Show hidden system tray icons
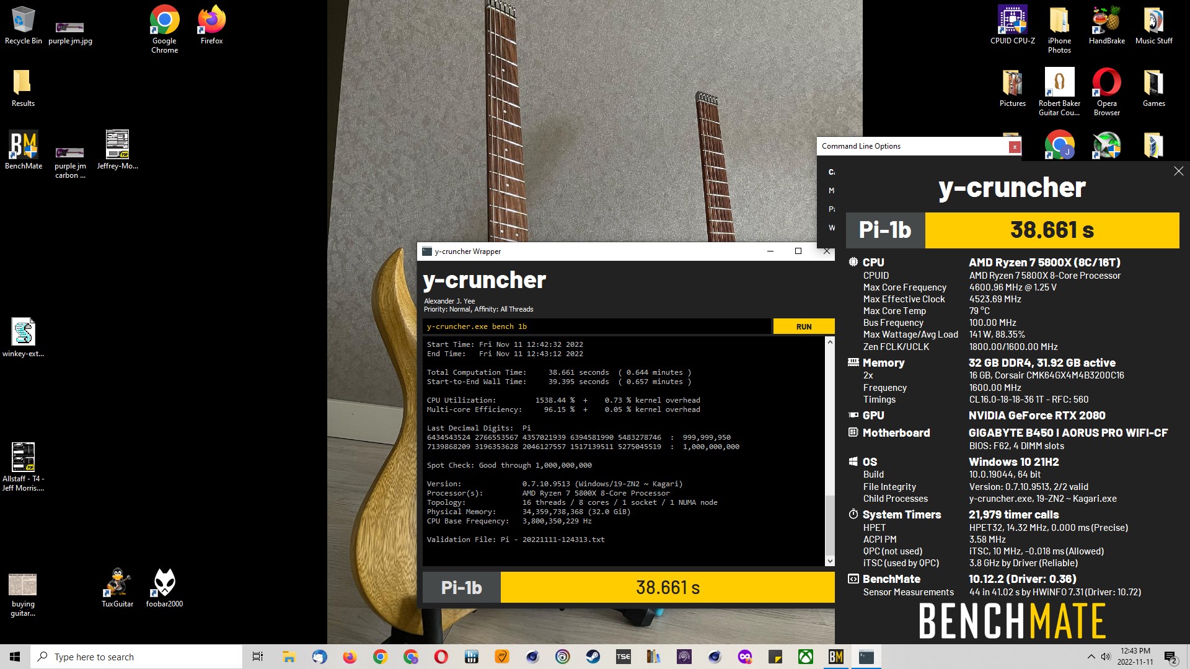Screen dimensions: 1190x669 (x=1091, y=657)
